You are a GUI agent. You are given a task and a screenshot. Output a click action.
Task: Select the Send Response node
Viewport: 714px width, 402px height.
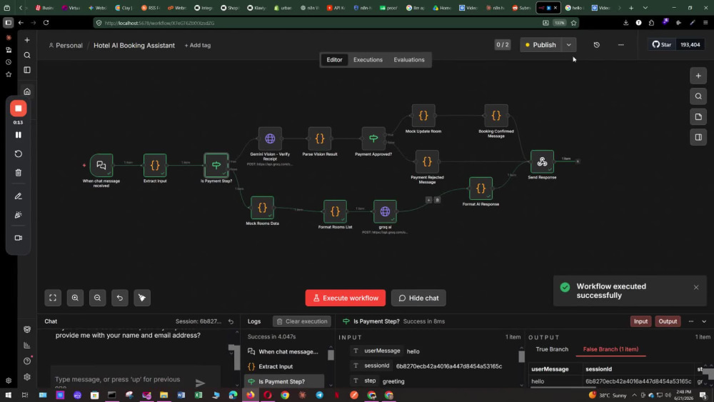tap(542, 161)
